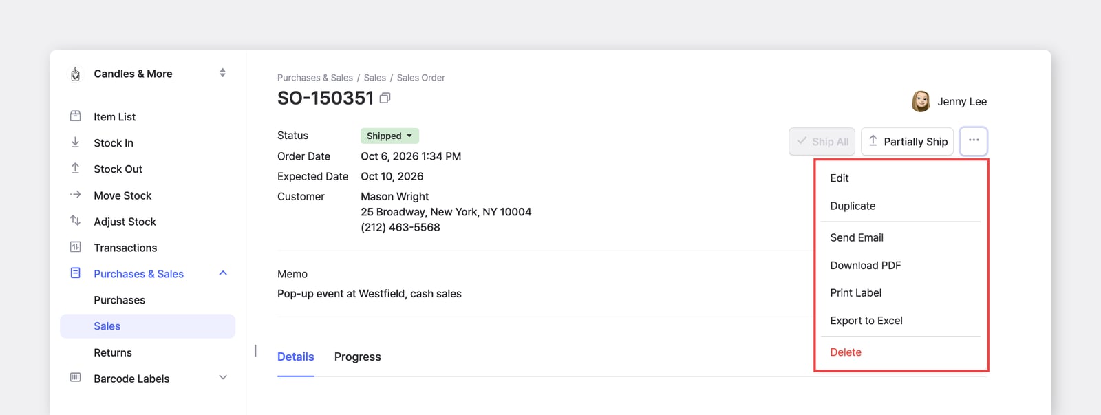The image size is (1101, 415).
Task: Open the Candles & More workspace switcher
Action: (222, 73)
